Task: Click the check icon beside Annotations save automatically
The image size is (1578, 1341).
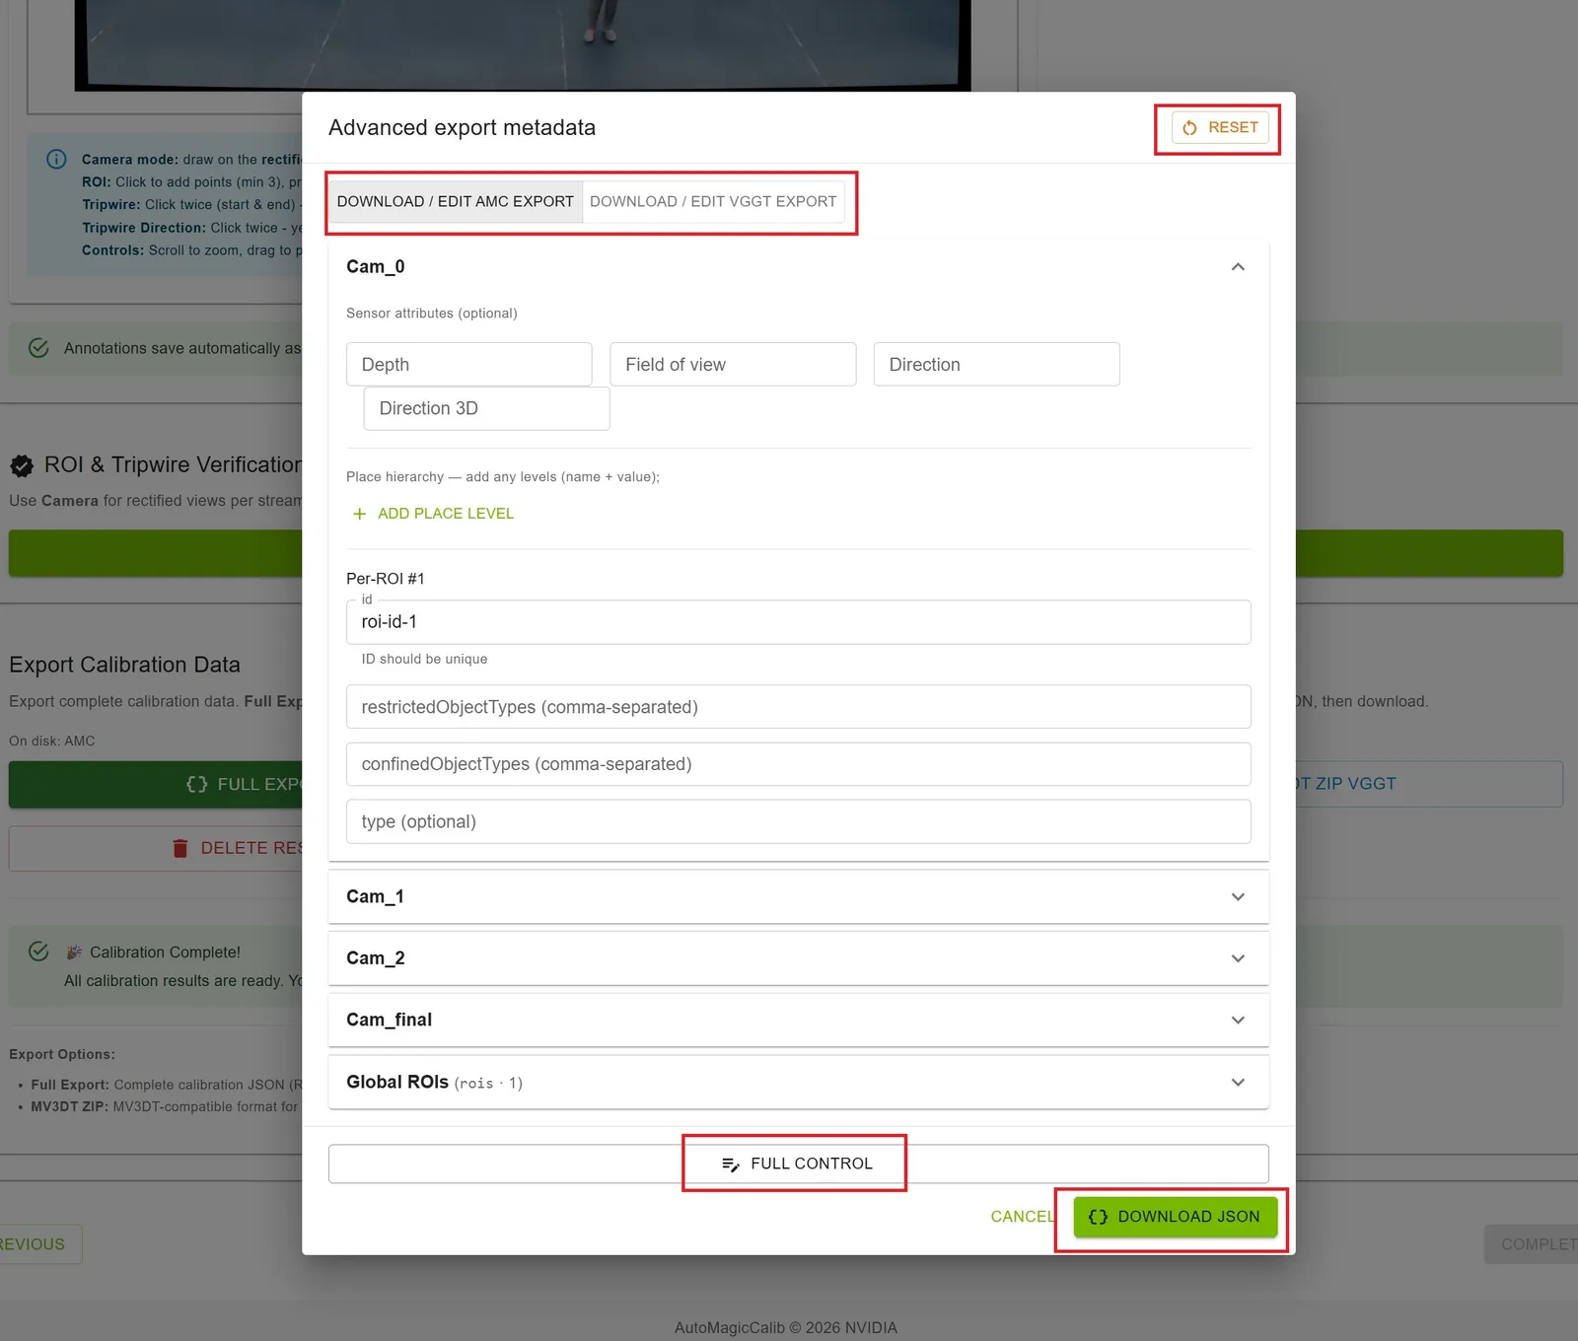Action: [38, 348]
